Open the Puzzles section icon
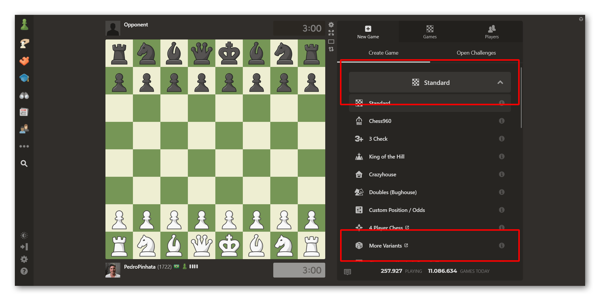The image size is (600, 301). pyautogui.click(x=24, y=61)
